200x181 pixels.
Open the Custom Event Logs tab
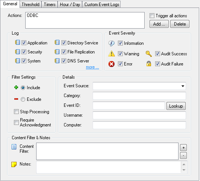point(102,5)
